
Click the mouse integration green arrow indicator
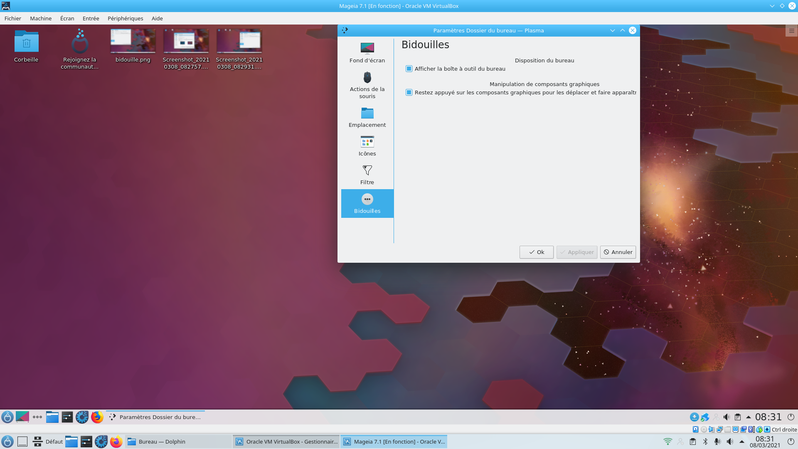coord(759,429)
